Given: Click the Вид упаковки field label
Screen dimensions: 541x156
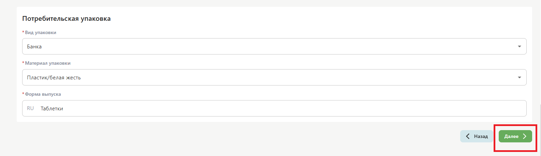Looking at the screenshot, I should [41, 32].
